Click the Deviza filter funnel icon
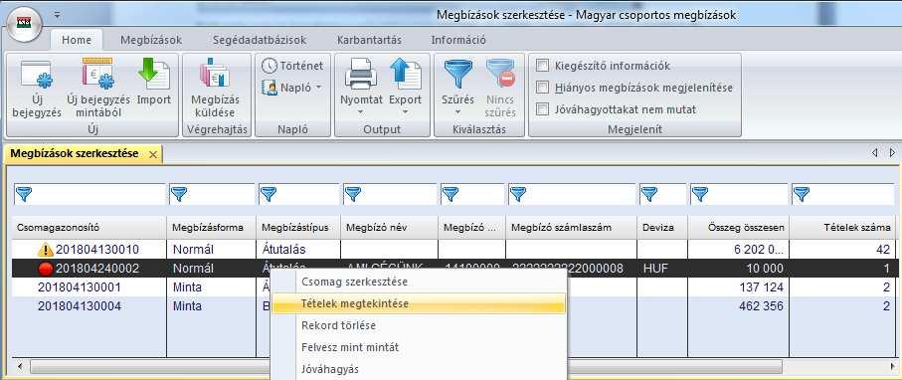Viewport: 902px width, 380px height. tap(649, 195)
